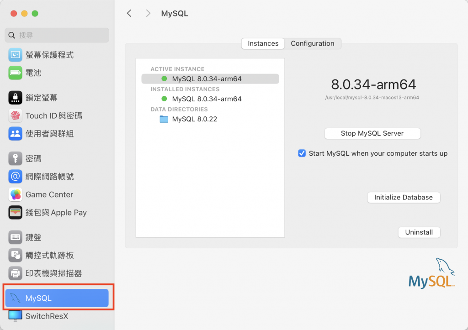Select installed instance MySQL 8.0.34-arm64 row
This screenshot has width=468, height=330.
pos(210,99)
